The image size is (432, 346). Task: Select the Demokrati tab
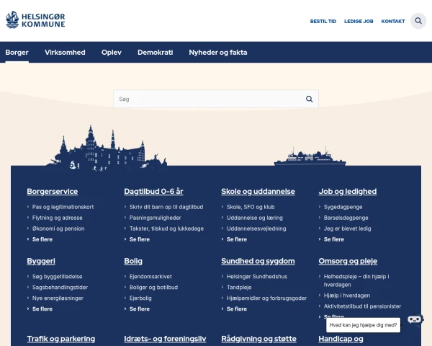(x=155, y=53)
